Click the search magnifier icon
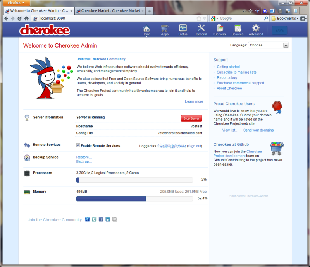Viewport: 310px width, 267px height. [x=266, y=18]
